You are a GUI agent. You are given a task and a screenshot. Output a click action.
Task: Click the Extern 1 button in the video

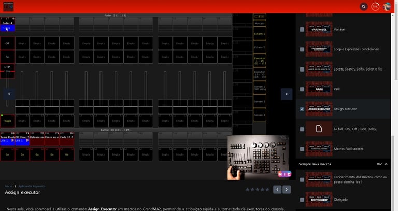260,34
